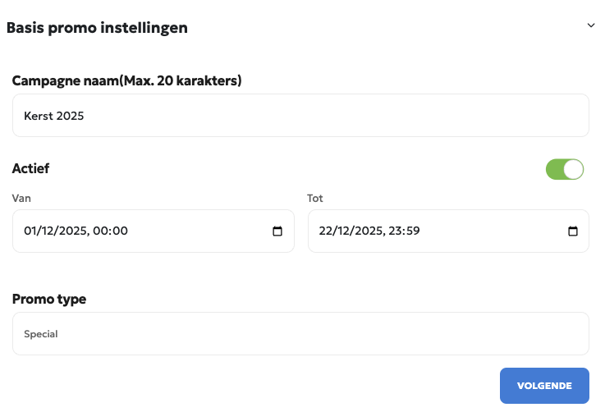Click the Promo type label
The height and width of the screenshot is (412, 605).
click(49, 299)
